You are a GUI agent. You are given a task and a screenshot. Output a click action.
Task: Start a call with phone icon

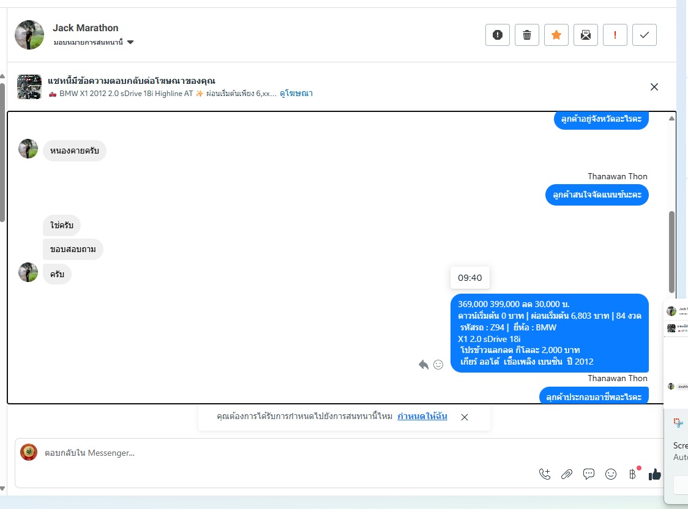[545, 474]
